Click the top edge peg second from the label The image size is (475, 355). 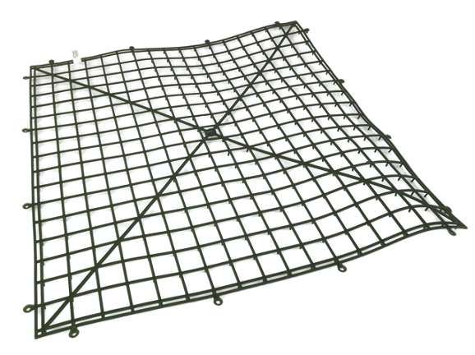(x=131, y=48)
